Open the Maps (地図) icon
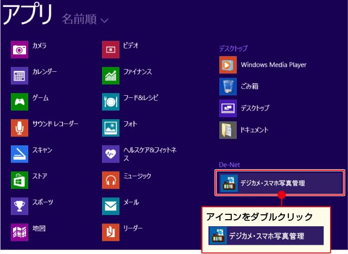Image resolution: width=348 pixels, height=254 pixels. click(20, 232)
